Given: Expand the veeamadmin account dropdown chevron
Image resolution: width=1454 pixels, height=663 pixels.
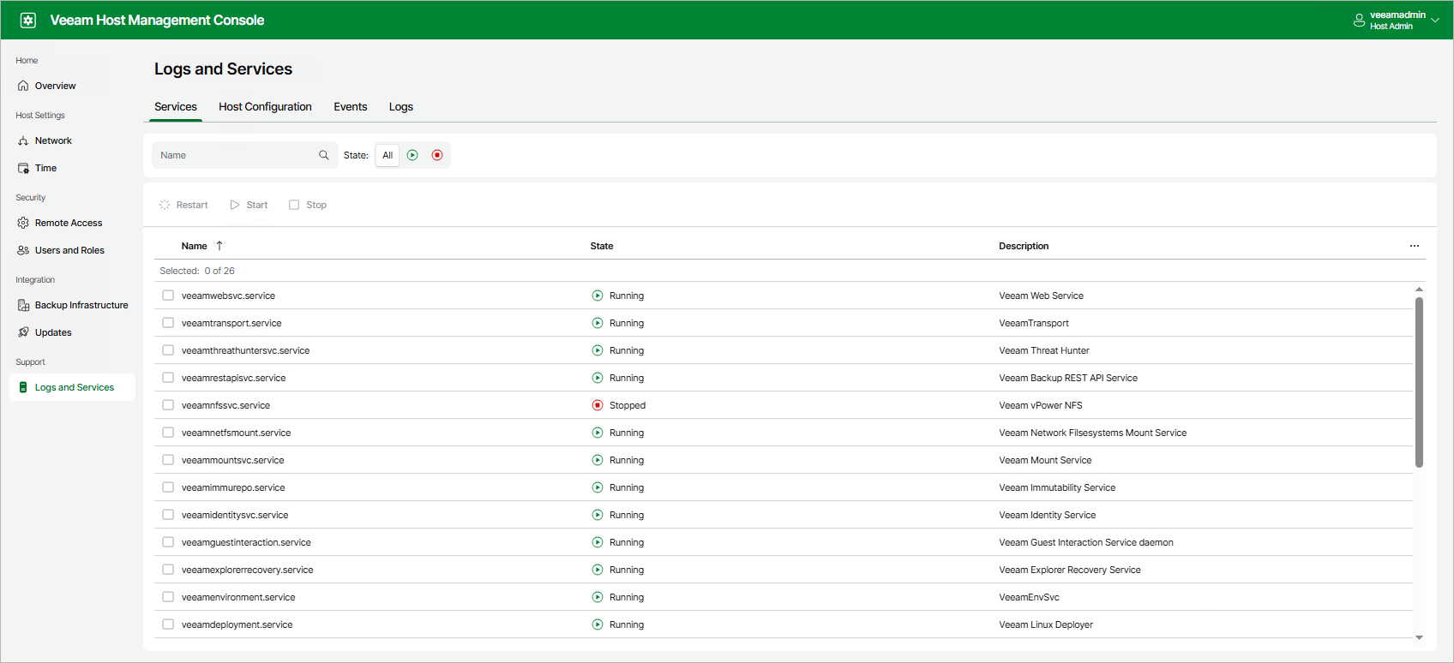Looking at the screenshot, I should [x=1435, y=21].
